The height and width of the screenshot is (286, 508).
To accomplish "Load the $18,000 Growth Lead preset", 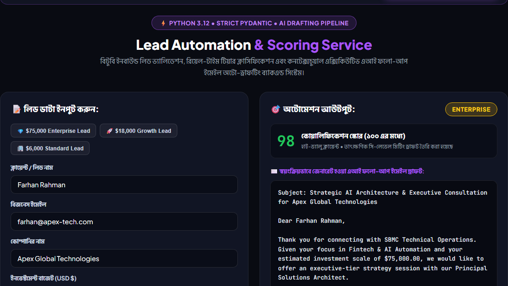I will pyautogui.click(x=139, y=131).
